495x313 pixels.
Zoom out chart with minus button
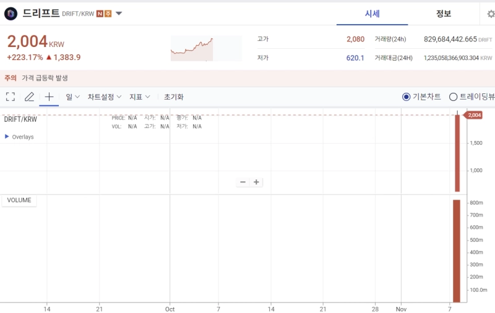pyautogui.click(x=243, y=182)
